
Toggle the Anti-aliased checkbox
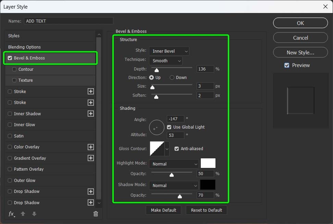point(176,149)
